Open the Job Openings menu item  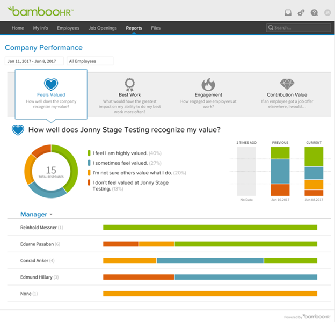(x=103, y=28)
